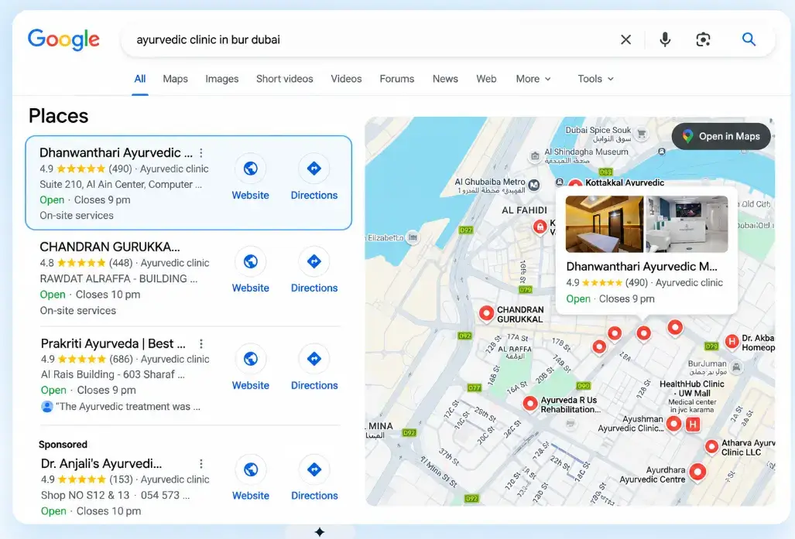This screenshot has width=795, height=539.
Task: Click Dubai Spice Souk shopping icon
Action: click(642, 134)
